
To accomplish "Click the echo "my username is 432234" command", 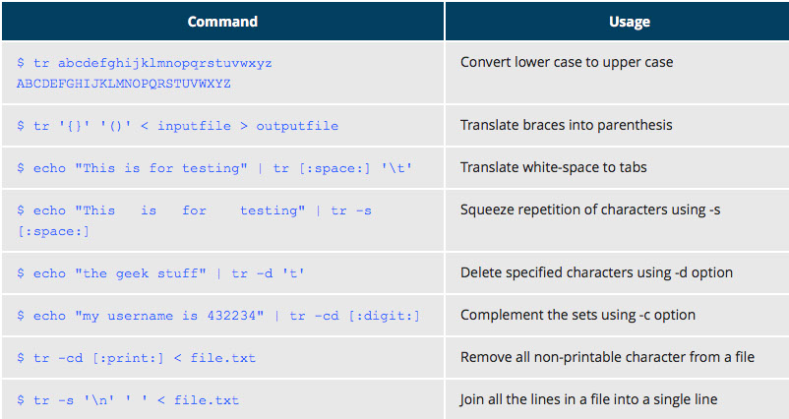I will (x=218, y=316).
